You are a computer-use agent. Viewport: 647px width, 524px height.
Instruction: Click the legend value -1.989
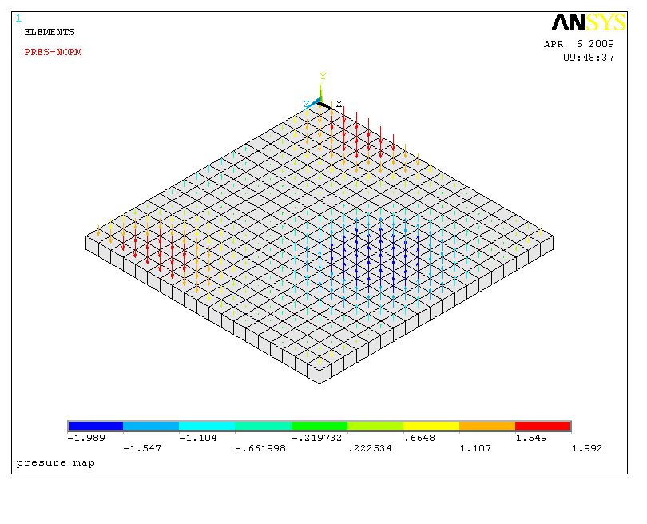coord(86,438)
